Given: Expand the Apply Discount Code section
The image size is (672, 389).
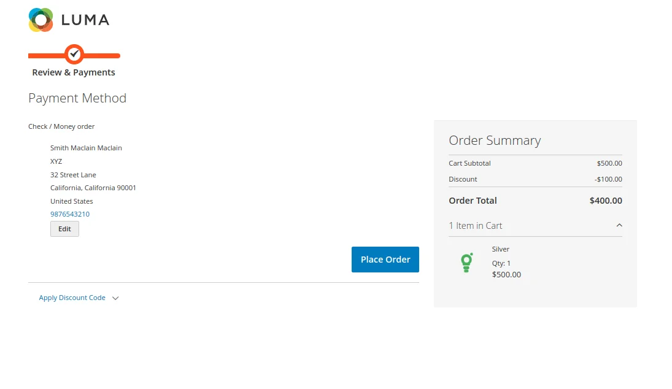Looking at the screenshot, I should (72, 298).
